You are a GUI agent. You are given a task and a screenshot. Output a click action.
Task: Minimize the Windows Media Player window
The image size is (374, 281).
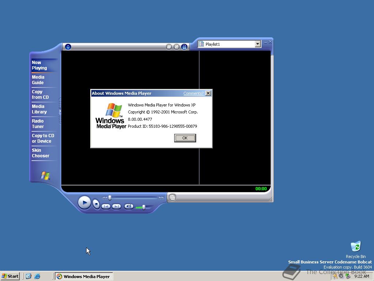(x=266, y=42)
